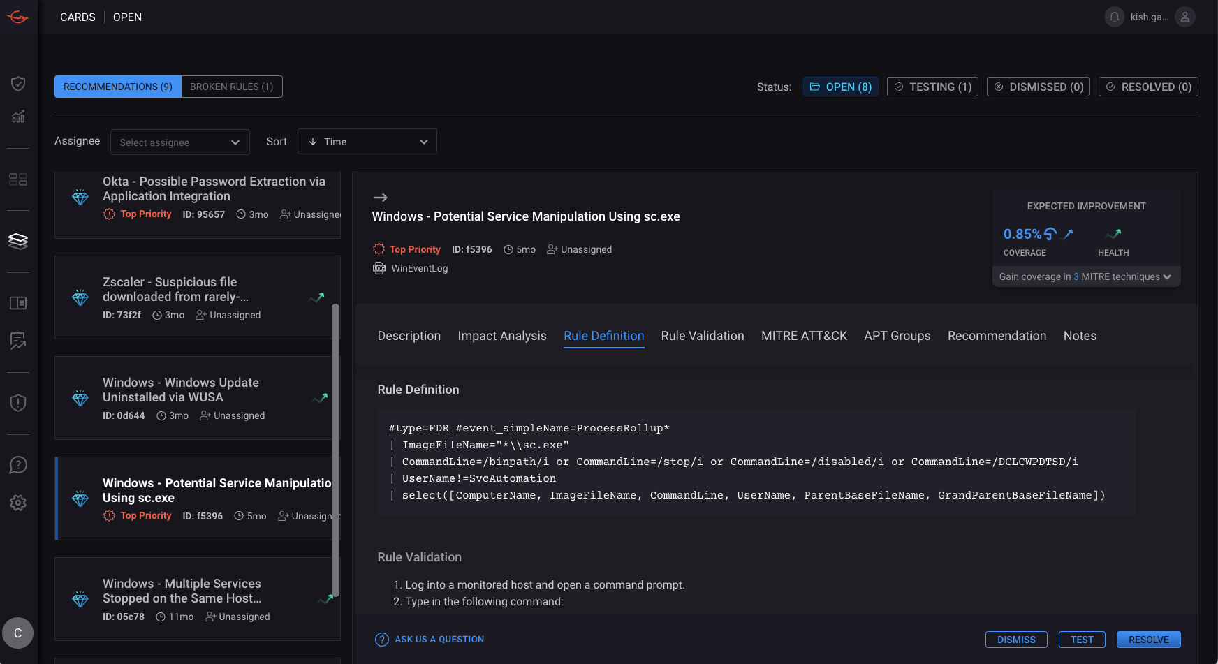The image size is (1218, 664).
Task: Open the Select assignee dropdown
Action: click(x=179, y=142)
